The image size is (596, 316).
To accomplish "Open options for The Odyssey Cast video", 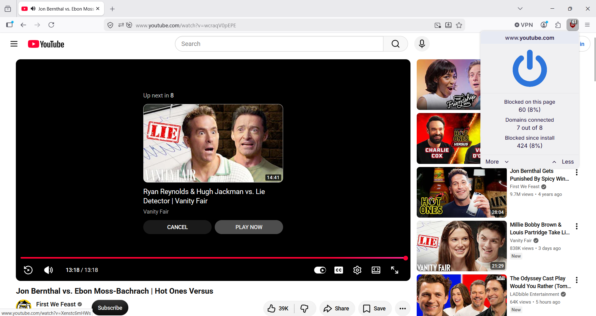I will 577,280.
